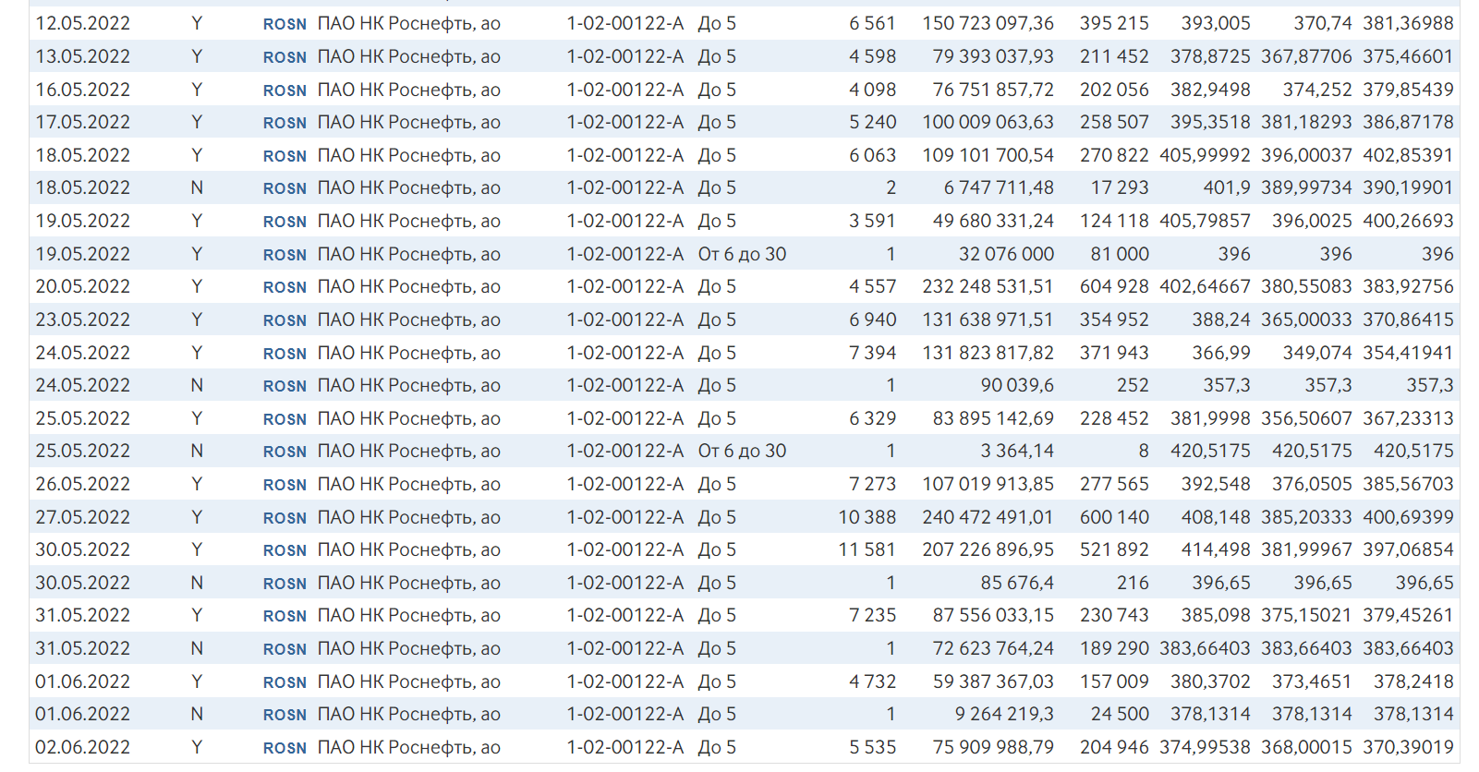Screen dimensions: 1479x772
Task: Click the volume 395 215
Action: (x=1114, y=23)
